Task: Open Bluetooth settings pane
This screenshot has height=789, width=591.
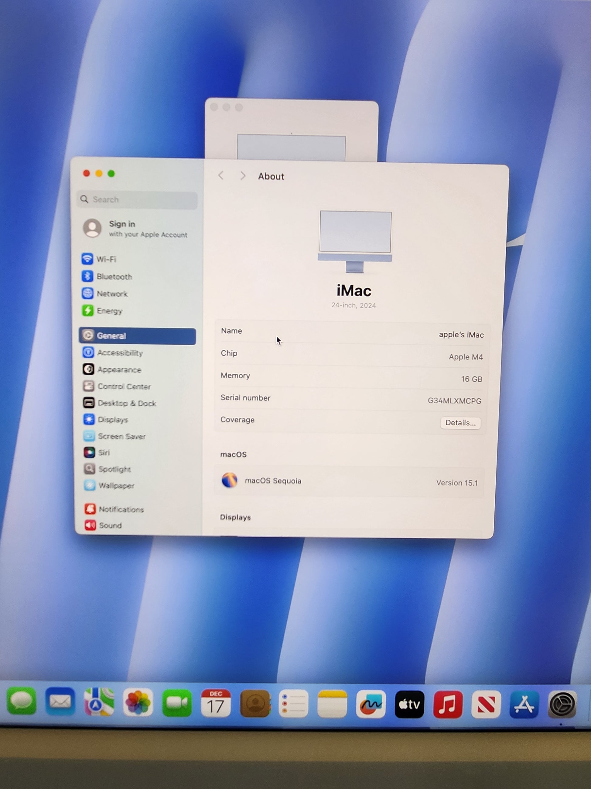Action: pyautogui.click(x=114, y=276)
